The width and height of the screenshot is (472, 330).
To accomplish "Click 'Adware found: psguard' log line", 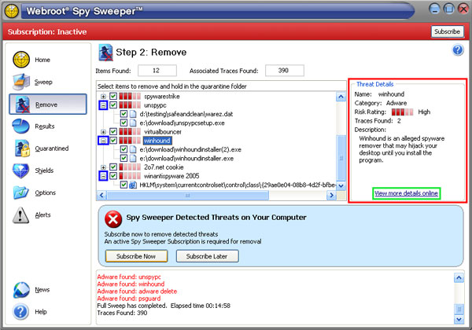I will [129, 299].
